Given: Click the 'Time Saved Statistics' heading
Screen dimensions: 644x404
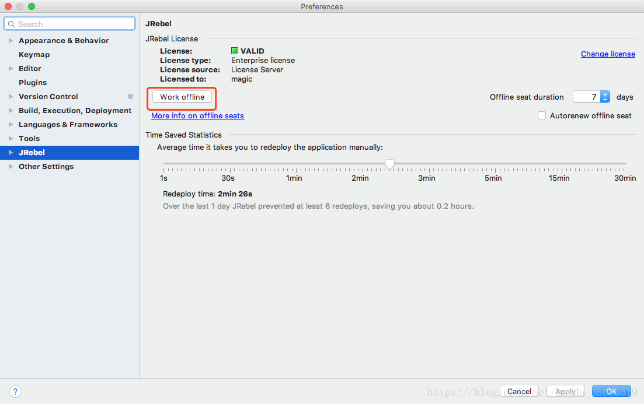Looking at the screenshot, I should pyautogui.click(x=183, y=135).
